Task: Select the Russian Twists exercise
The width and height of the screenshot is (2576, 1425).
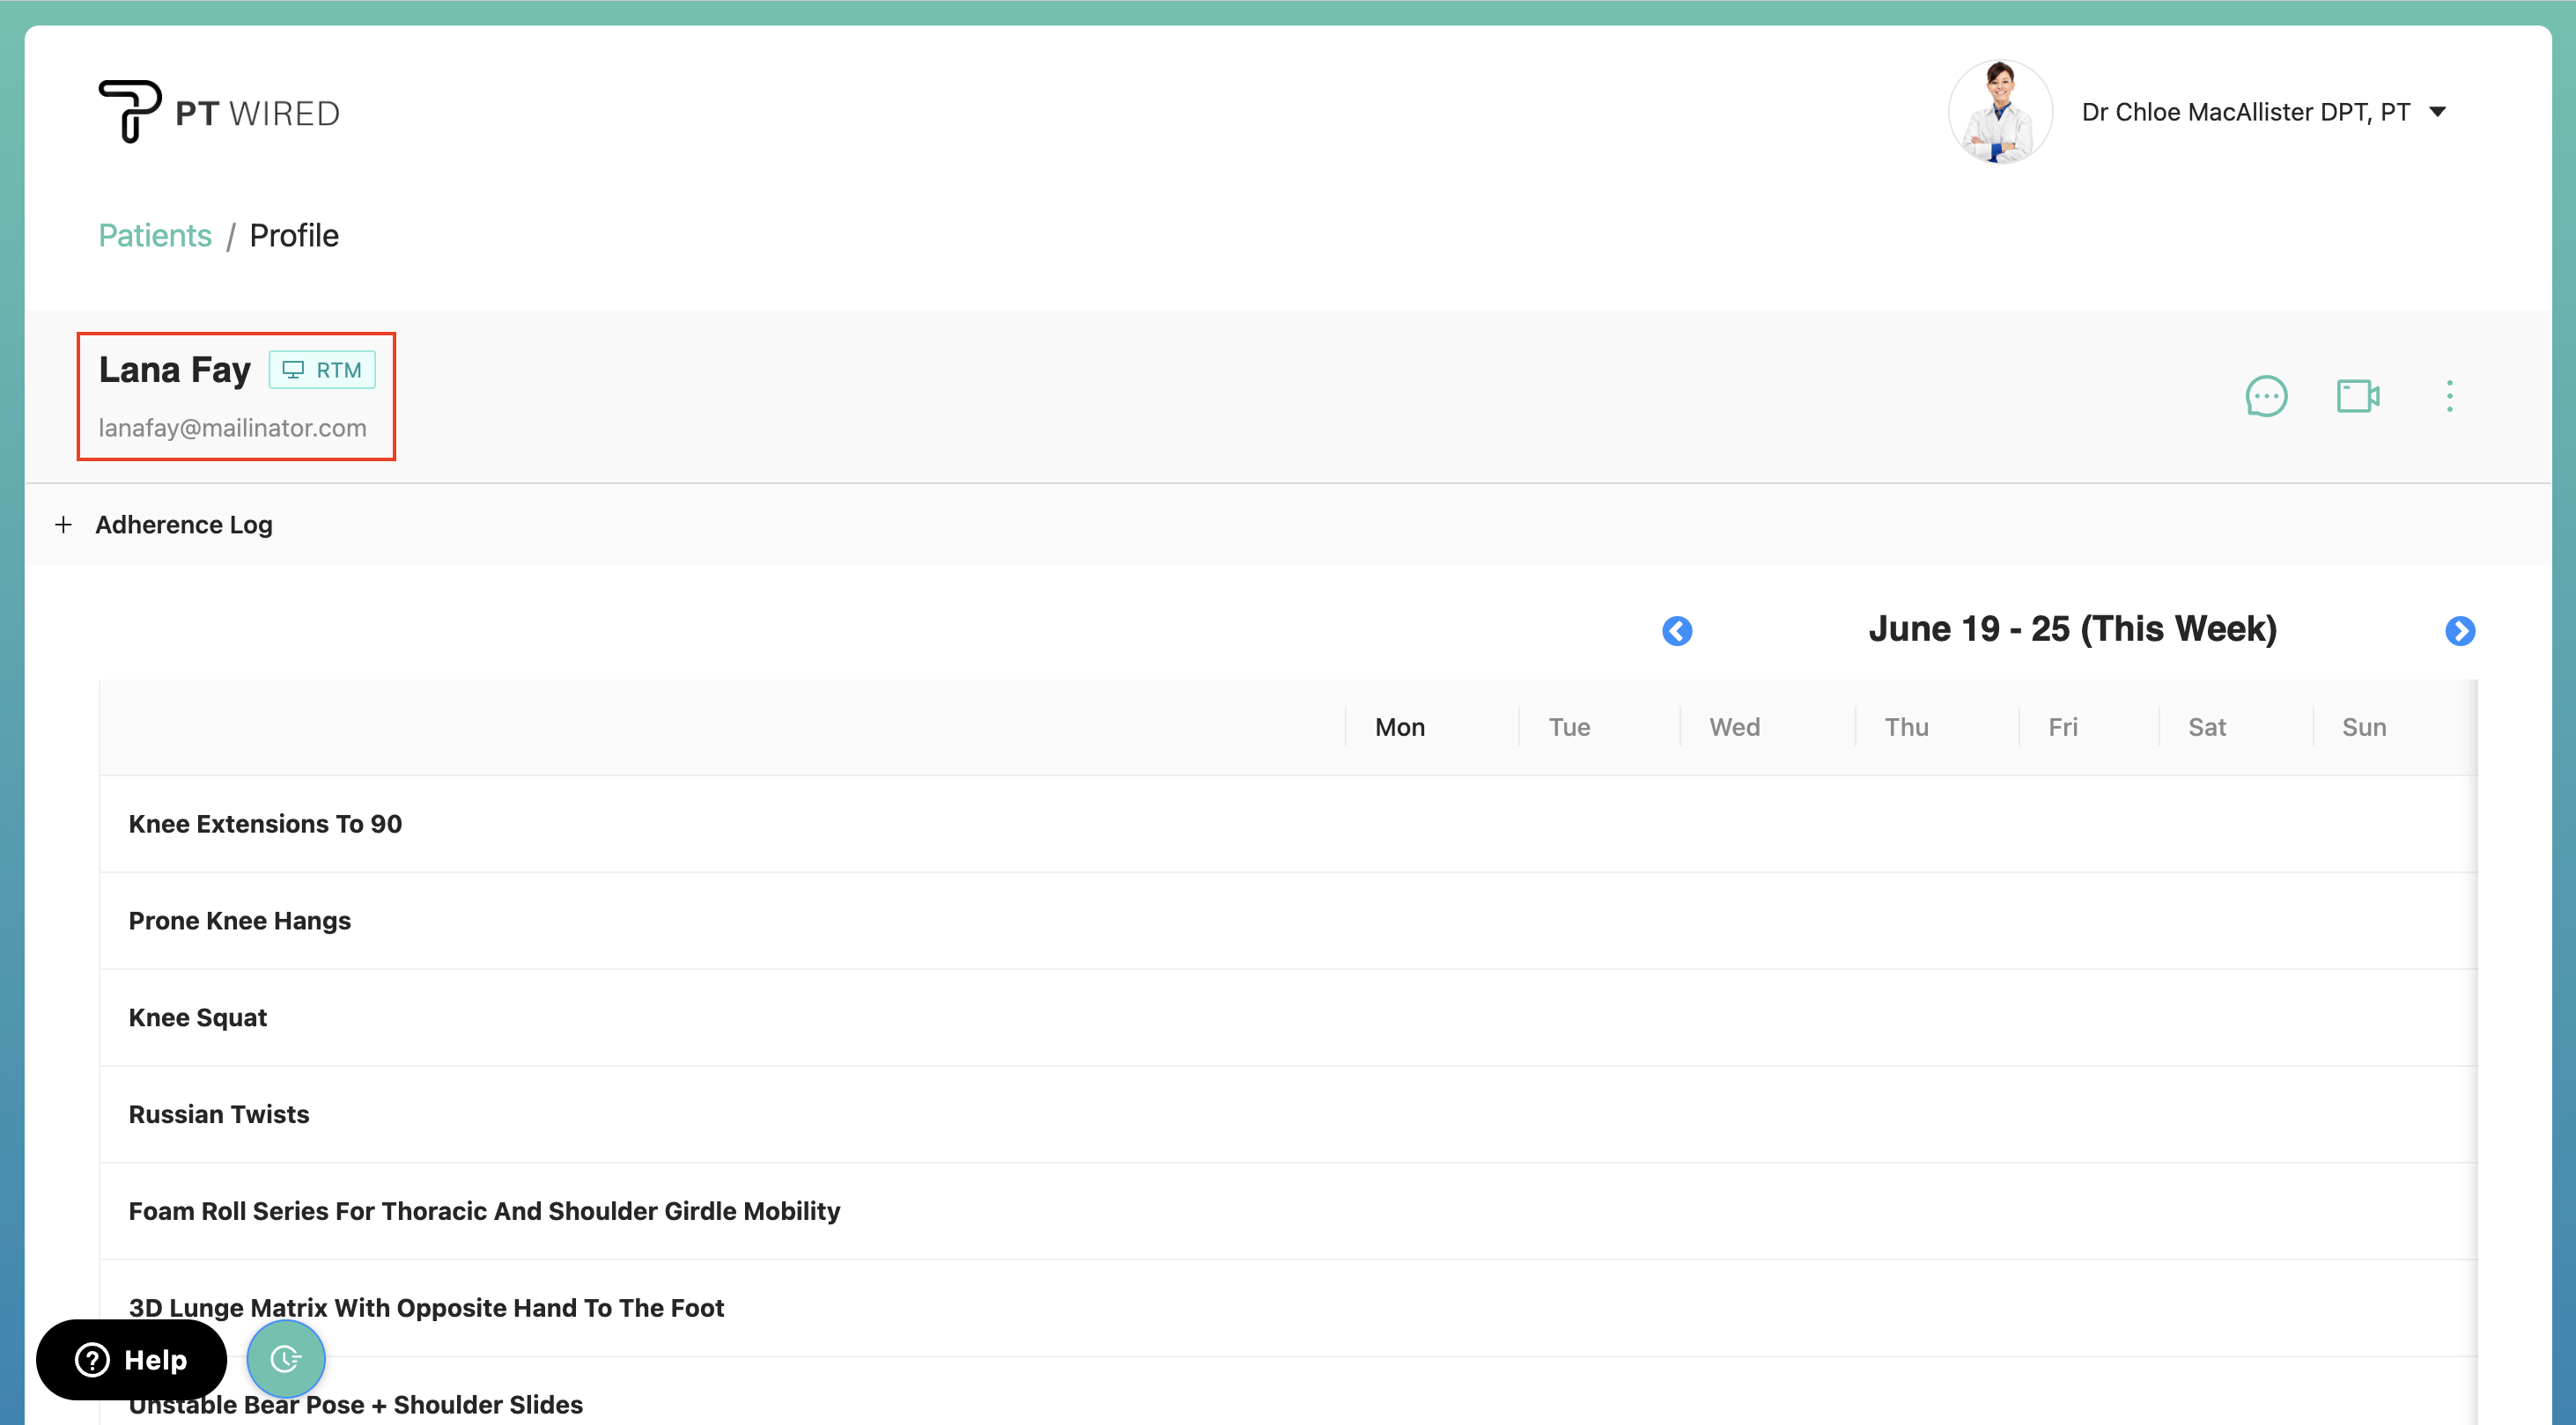Action: 218,1113
